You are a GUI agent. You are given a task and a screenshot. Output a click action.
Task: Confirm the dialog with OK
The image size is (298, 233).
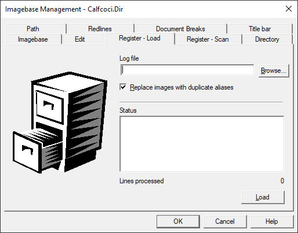(178, 221)
